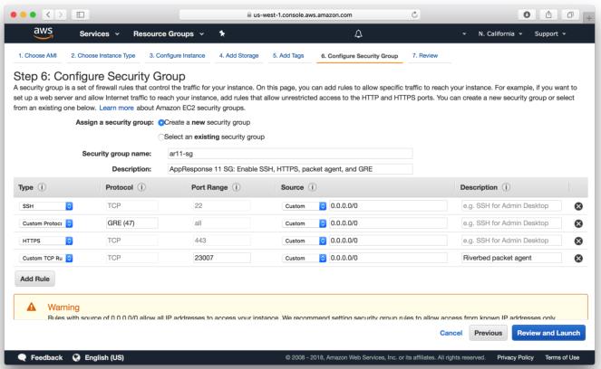Image resolution: width=601 pixels, height=369 pixels.
Task: Open the Learn more link
Action: tap(117, 108)
